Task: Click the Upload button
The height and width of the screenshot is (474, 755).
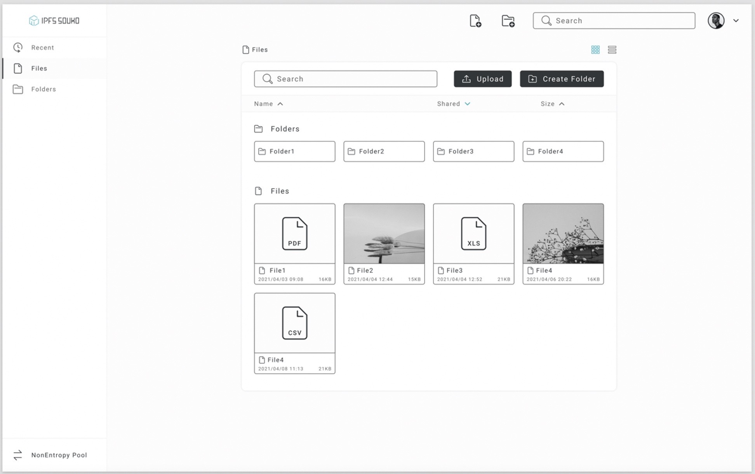Action: (x=482, y=79)
